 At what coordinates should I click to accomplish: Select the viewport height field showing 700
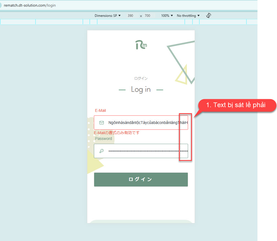(x=148, y=16)
